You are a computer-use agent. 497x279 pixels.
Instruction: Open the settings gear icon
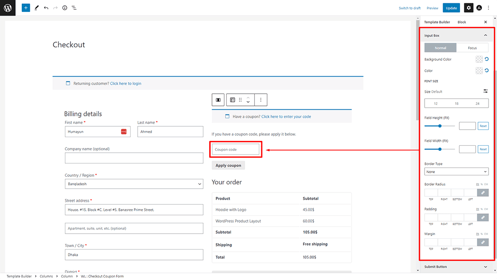coord(469,8)
